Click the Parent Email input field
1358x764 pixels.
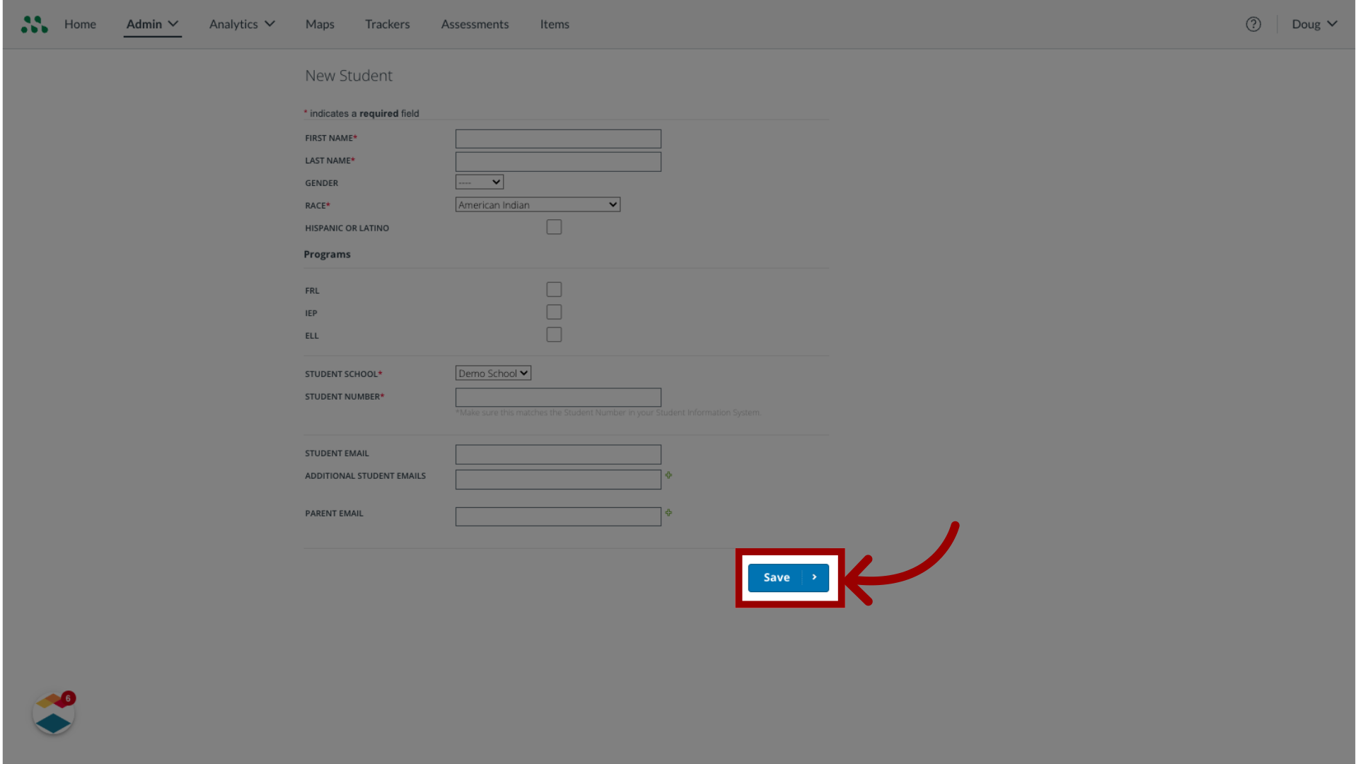click(x=558, y=516)
